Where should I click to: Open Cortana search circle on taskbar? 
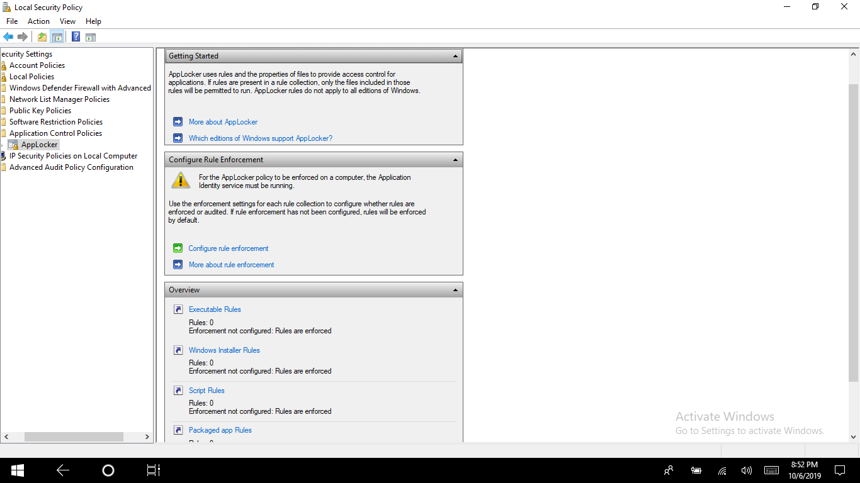tap(108, 470)
